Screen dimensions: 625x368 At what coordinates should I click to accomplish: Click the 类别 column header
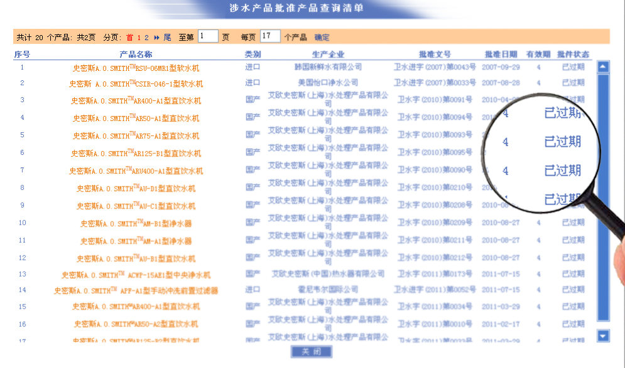click(253, 54)
